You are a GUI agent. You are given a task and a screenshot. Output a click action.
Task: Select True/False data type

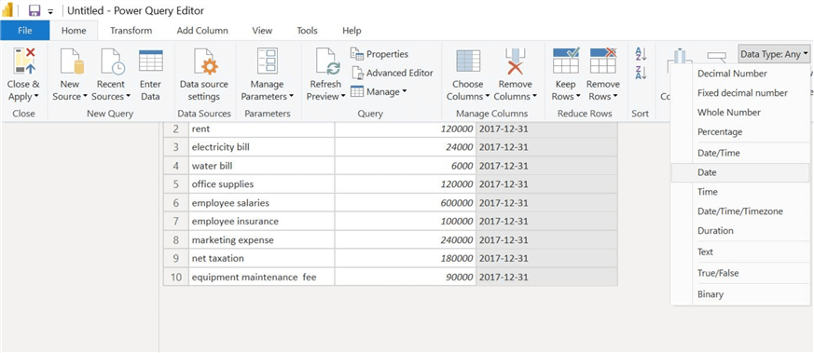(739, 273)
